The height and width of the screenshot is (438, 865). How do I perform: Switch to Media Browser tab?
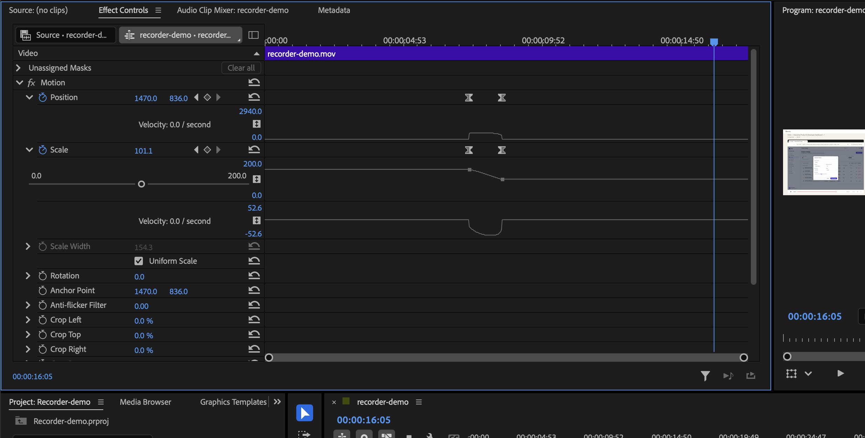[145, 402]
